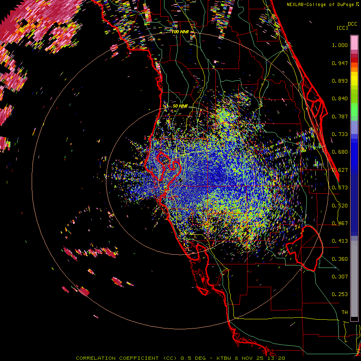Click the 0.360 scale value
Image resolution: width=361 pixels, height=361 pixels.
340,259
